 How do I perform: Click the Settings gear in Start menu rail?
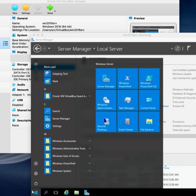coord(36,173)
